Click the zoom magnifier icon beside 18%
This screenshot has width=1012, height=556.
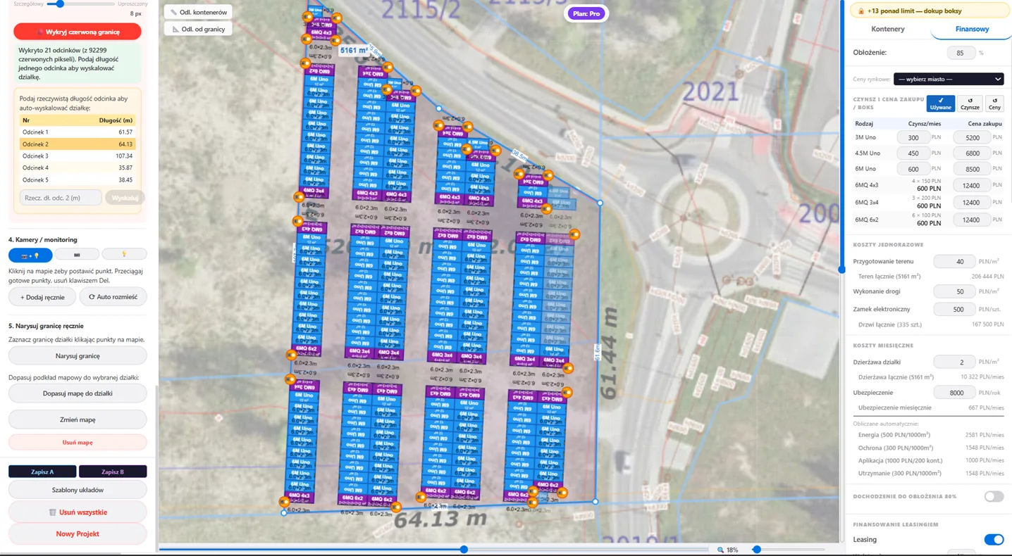click(x=720, y=550)
